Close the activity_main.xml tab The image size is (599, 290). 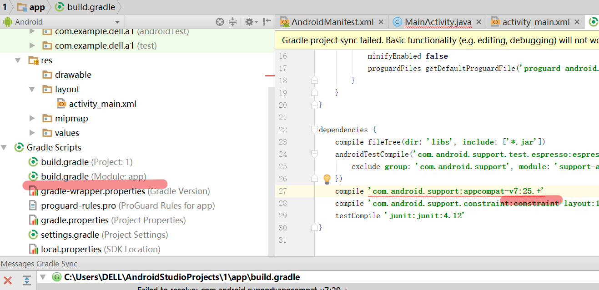577,22
